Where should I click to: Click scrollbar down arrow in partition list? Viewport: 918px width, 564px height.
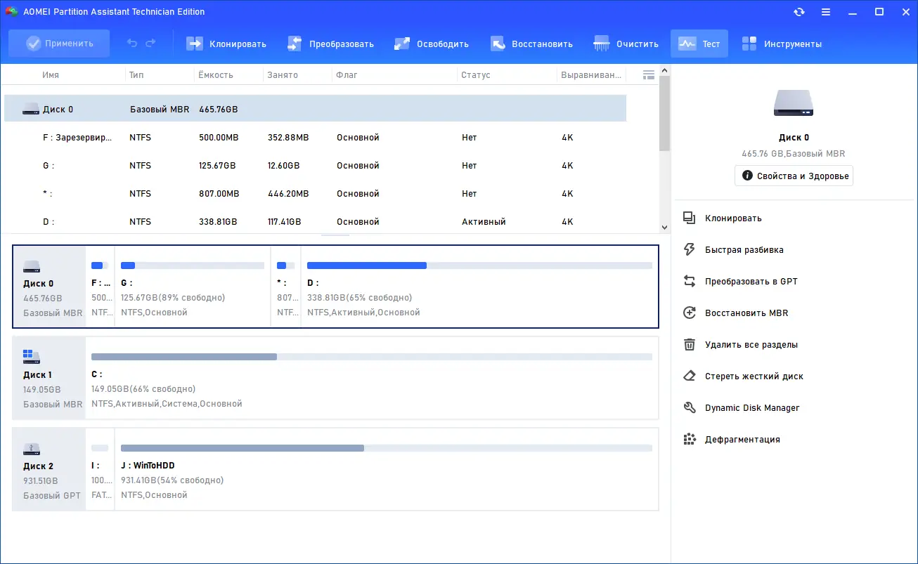point(665,227)
